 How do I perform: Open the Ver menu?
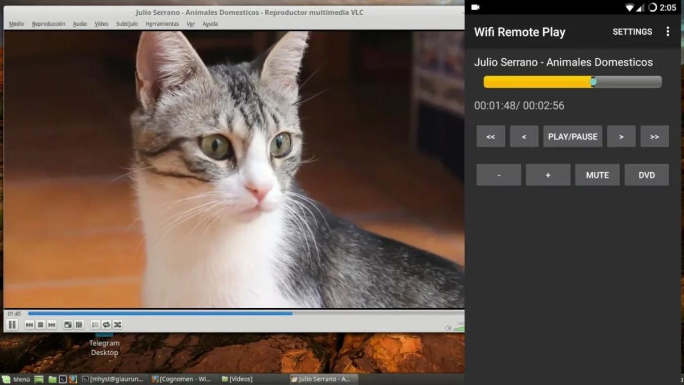click(190, 24)
